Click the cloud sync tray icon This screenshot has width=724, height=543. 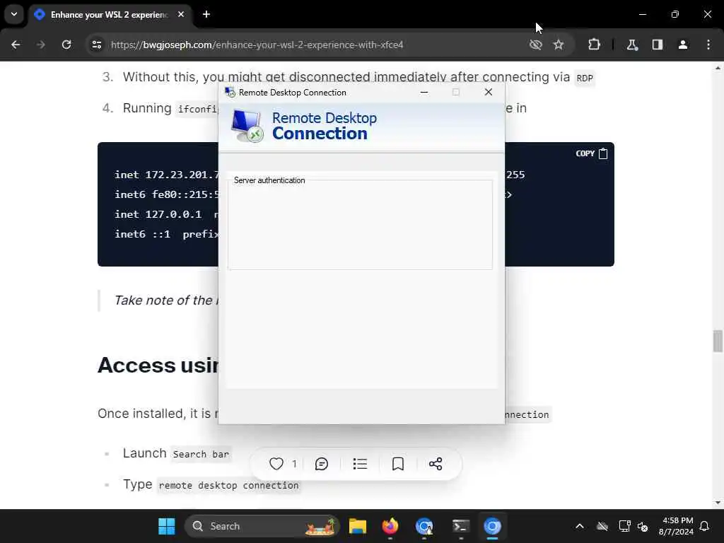[x=602, y=526]
